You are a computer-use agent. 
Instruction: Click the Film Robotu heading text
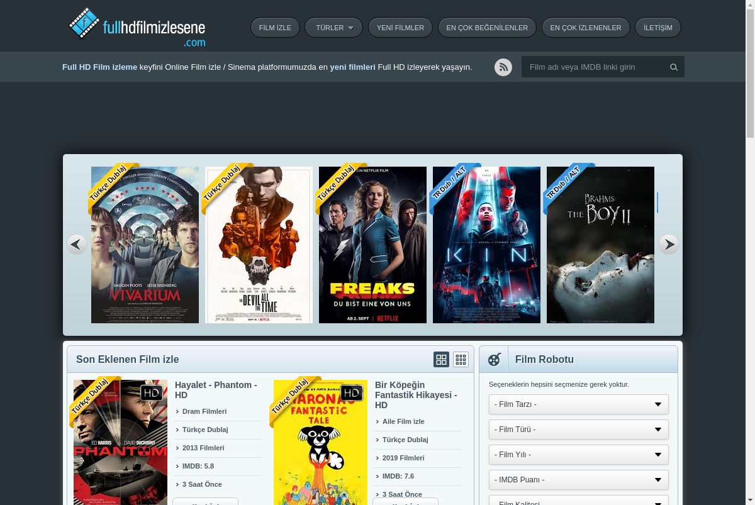tap(544, 360)
